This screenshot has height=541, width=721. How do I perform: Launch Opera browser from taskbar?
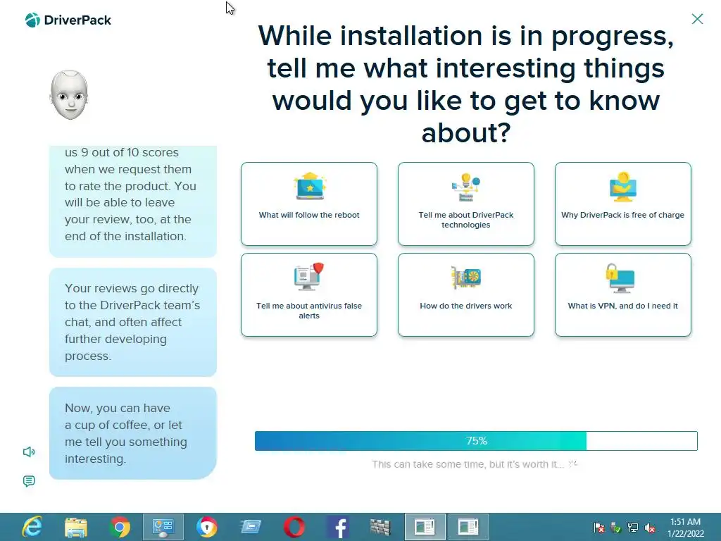294,527
